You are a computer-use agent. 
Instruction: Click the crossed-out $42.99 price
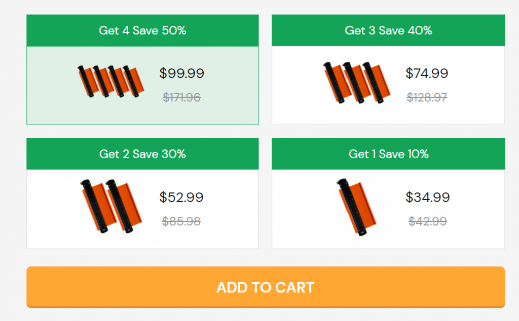click(x=426, y=221)
